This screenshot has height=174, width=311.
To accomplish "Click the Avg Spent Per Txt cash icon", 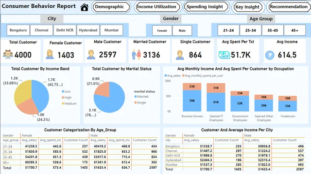I will [225, 55].
